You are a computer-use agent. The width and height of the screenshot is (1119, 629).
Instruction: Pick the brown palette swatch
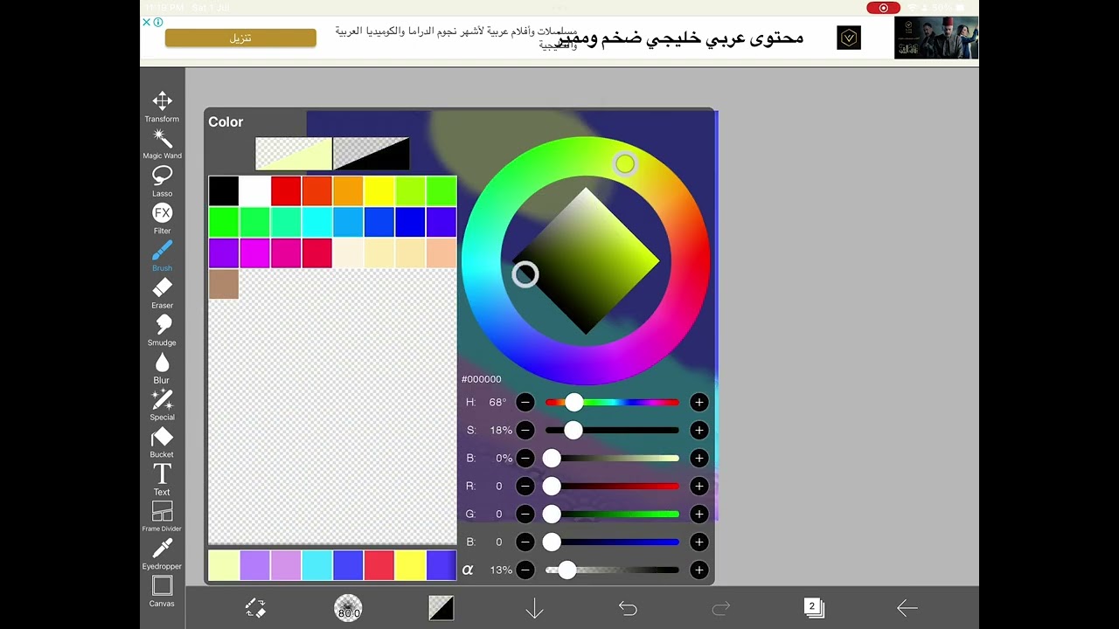pos(224,284)
